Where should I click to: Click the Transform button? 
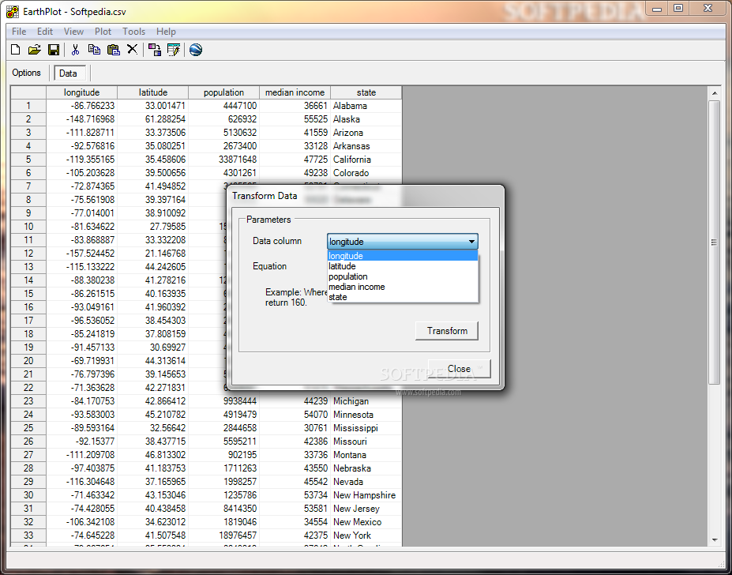pos(447,331)
